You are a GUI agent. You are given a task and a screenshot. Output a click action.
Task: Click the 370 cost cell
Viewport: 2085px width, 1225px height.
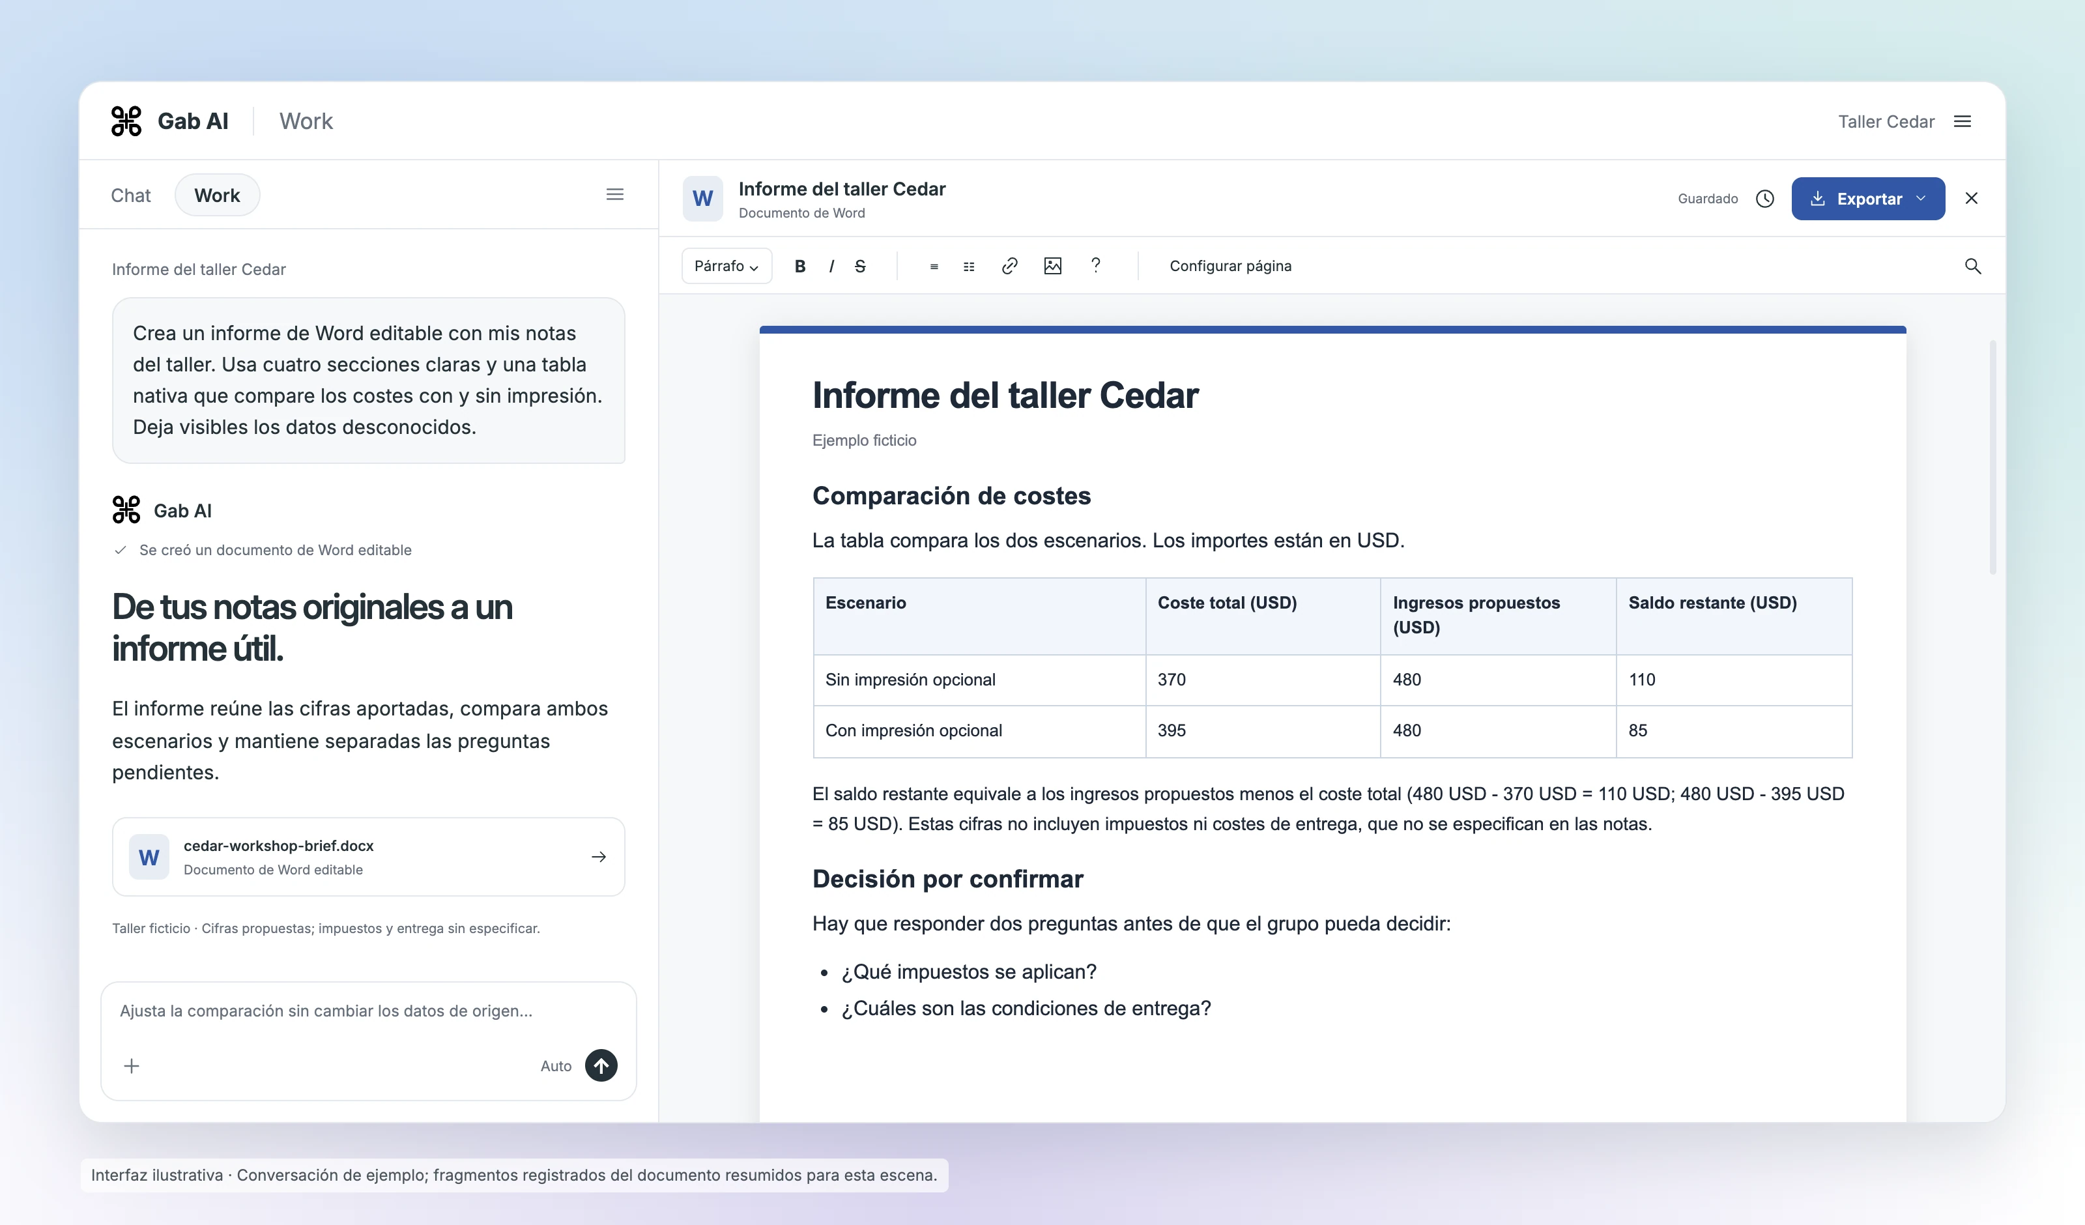click(1263, 680)
